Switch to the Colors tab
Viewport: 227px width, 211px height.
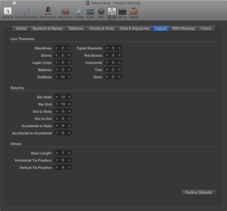point(206,28)
